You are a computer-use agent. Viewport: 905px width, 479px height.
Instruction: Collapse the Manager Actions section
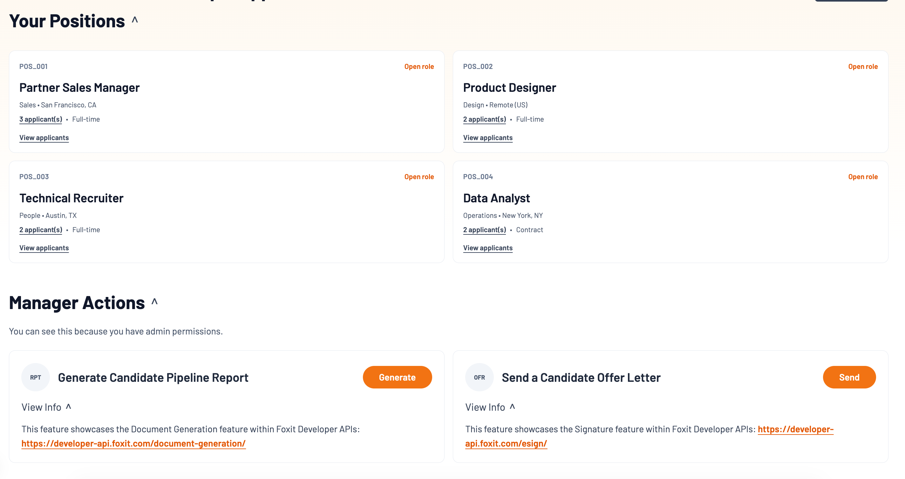pyautogui.click(x=154, y=302)
